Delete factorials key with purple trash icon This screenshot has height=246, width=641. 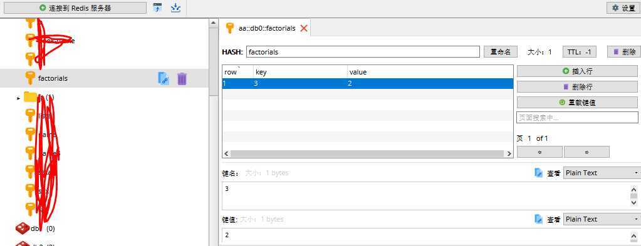pos(182,78)
